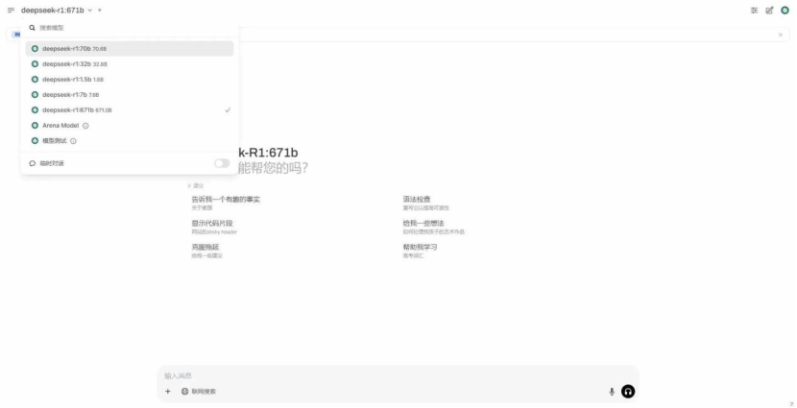Dismiss the top banner with the X
This screenshot has width=797, height=408.
tap(781, 36)
